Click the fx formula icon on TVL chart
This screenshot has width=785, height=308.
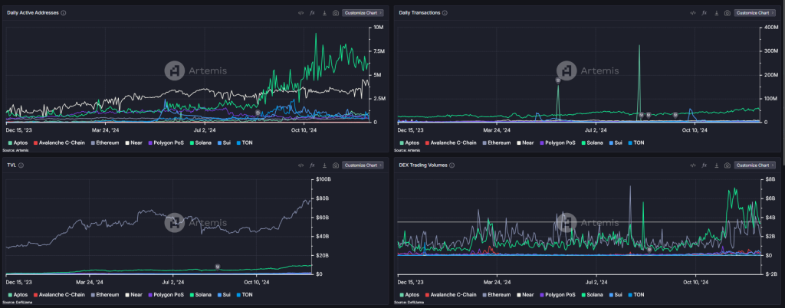[x=313, y=165]
